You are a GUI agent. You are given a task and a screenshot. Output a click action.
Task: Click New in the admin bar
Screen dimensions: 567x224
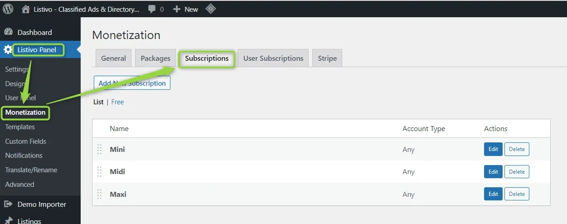tap(191, 9)
